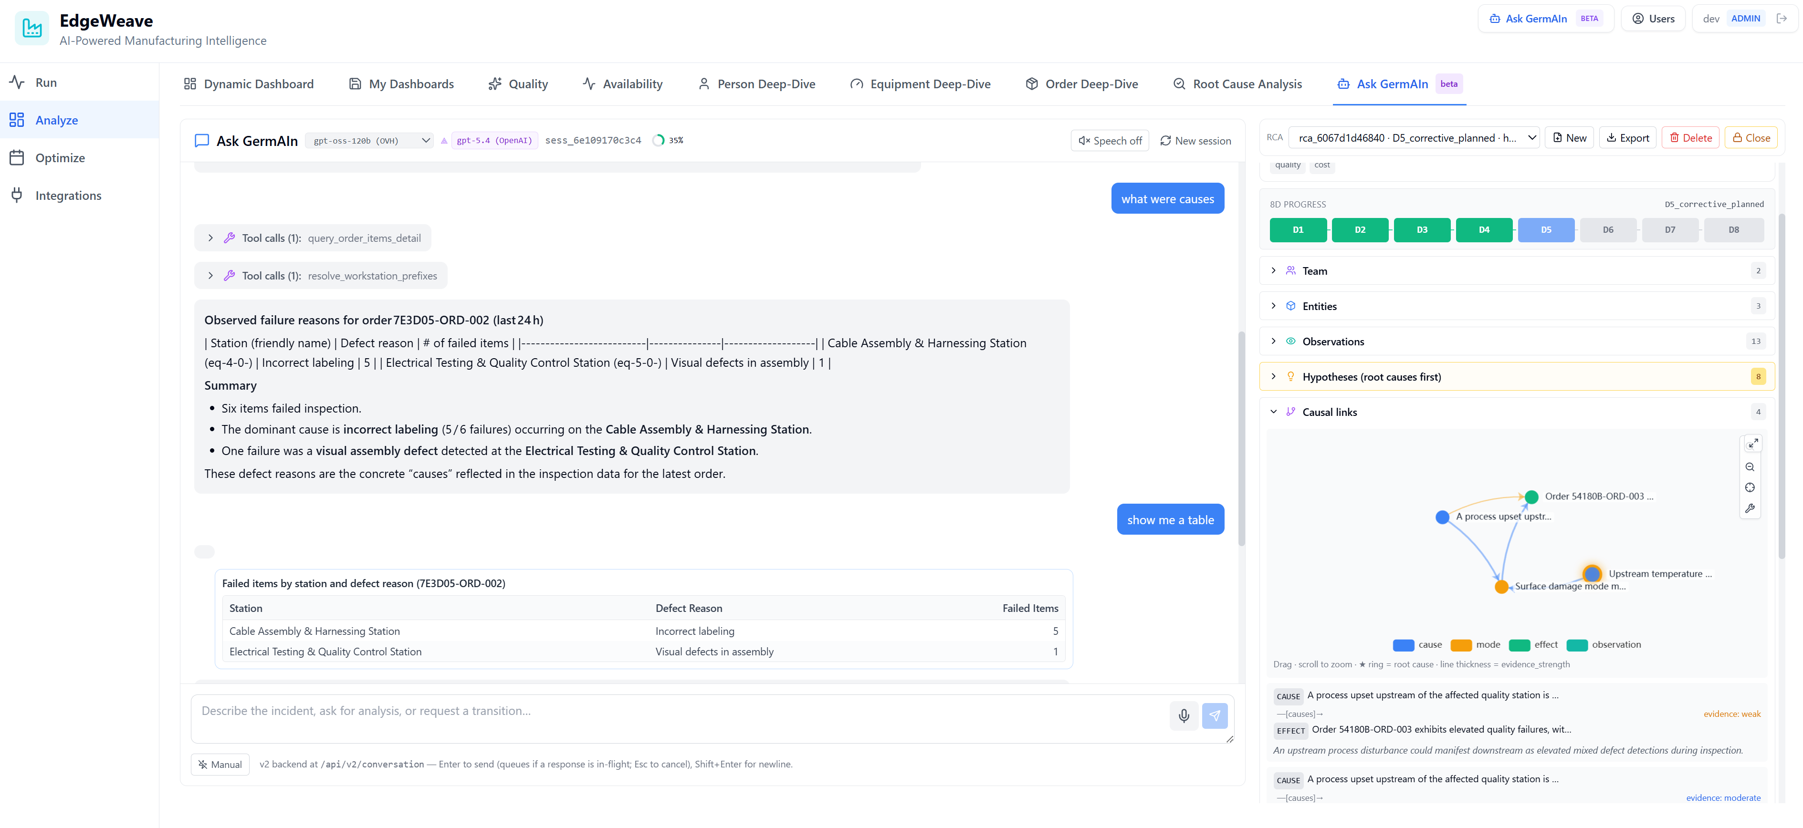The width and height of the screenshot is (1803, 828).
Task: Open the Users page button
Action: click(x=1653, y=19)
